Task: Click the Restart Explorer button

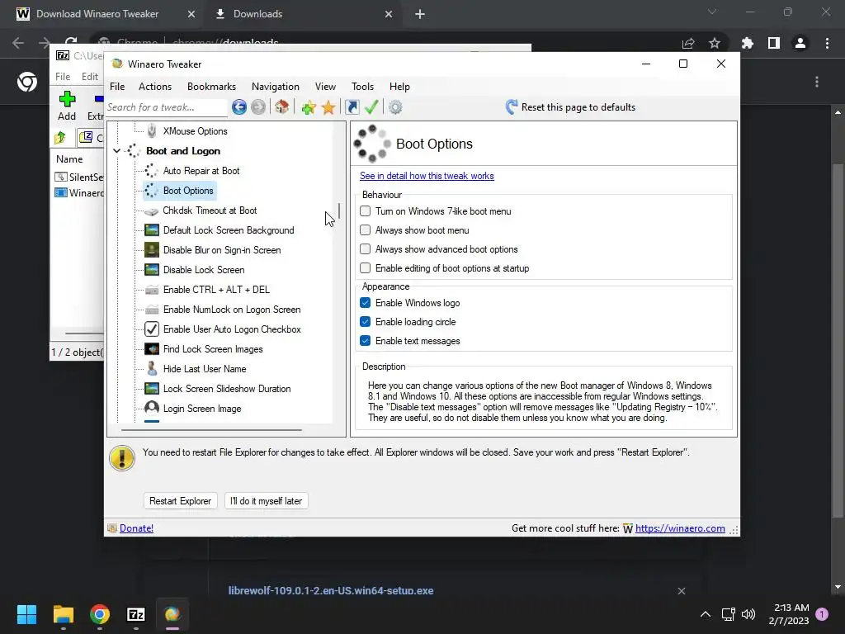Action: click(x=180, y=501)
